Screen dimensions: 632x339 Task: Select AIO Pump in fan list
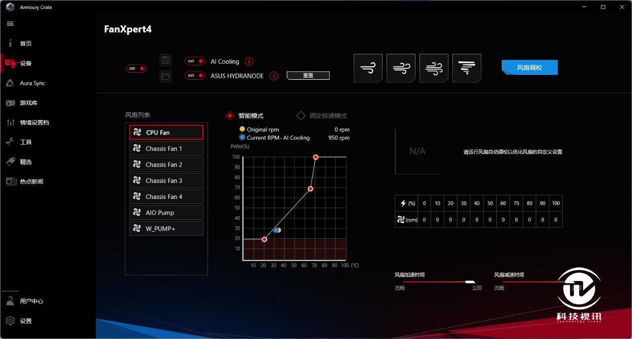pos(166,212)
